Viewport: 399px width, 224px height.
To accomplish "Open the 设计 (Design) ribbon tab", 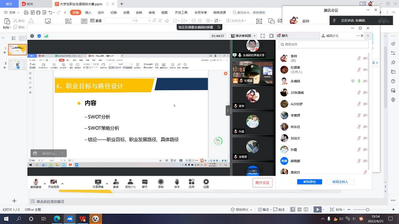I will (x=101, y=13).
